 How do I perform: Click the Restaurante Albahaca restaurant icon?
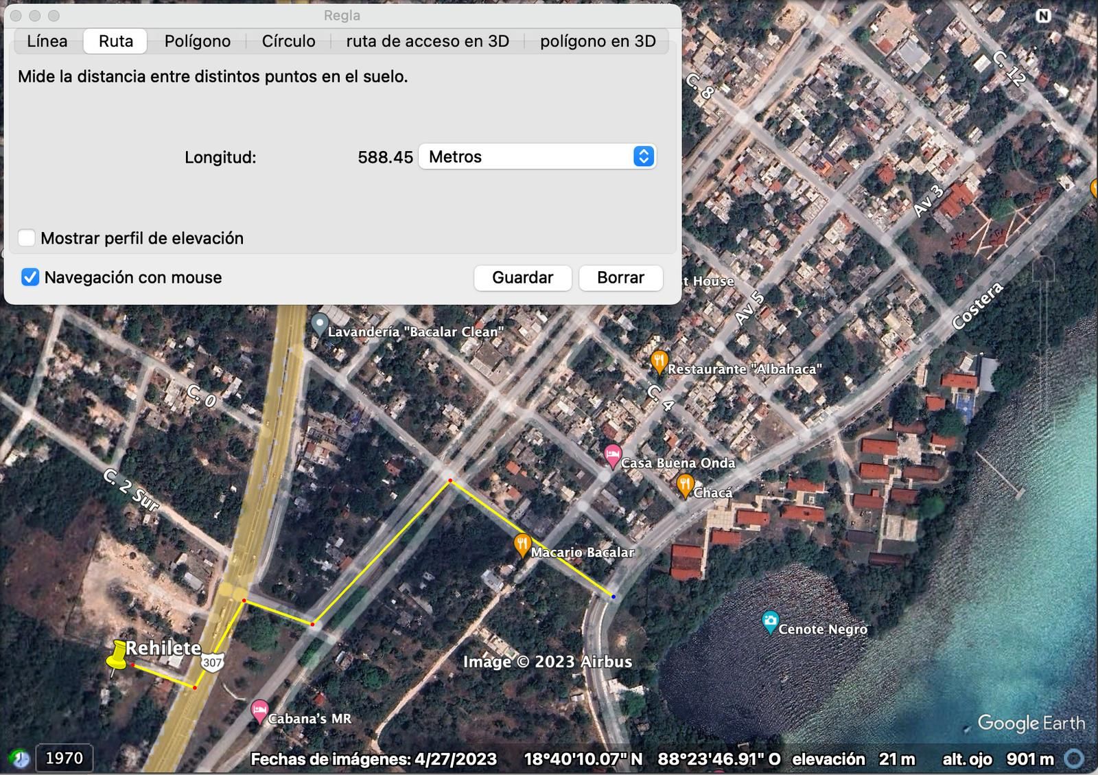(659, 362)
